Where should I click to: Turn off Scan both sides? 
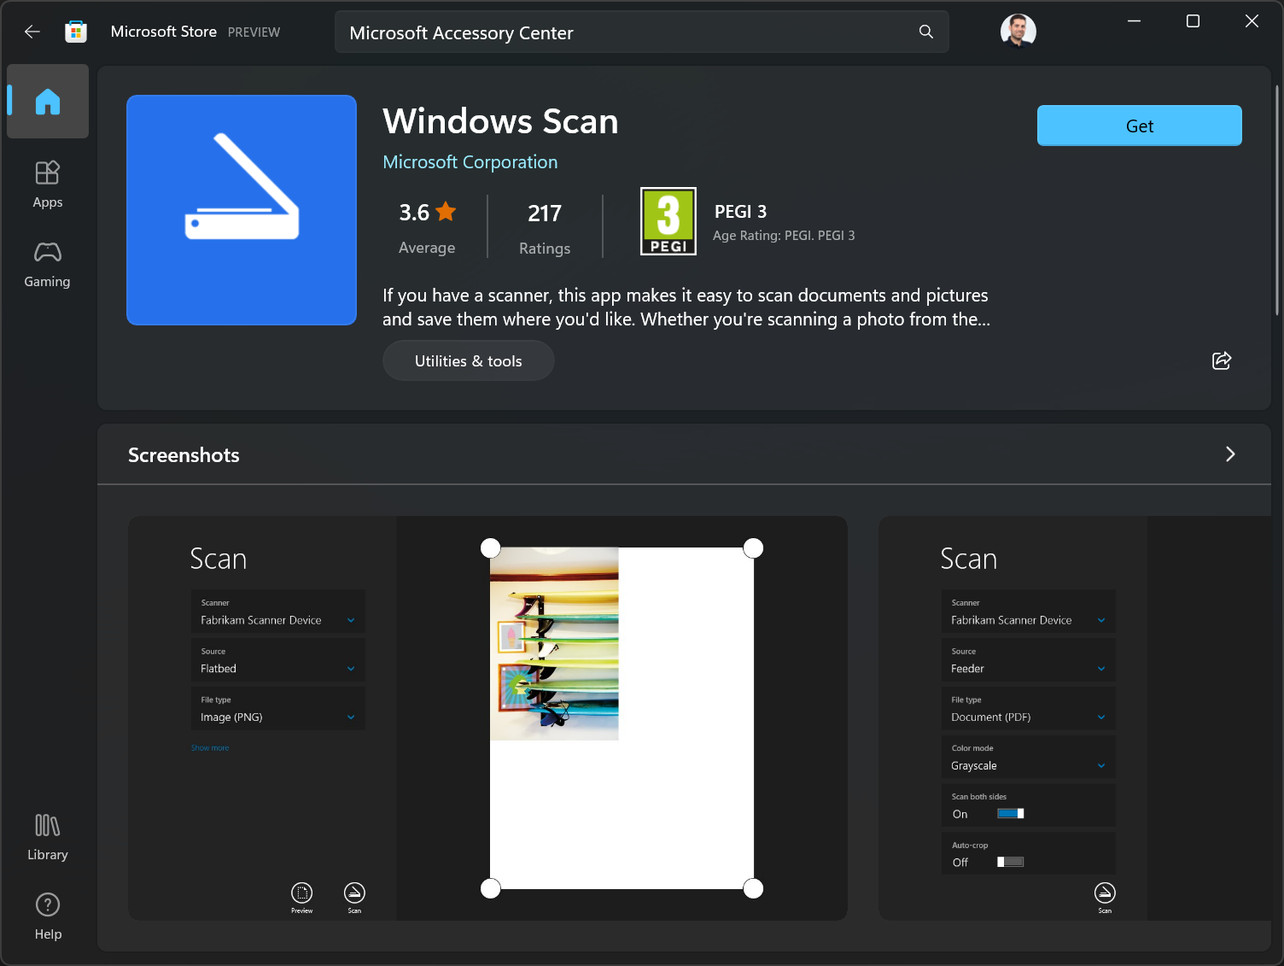1010,813
